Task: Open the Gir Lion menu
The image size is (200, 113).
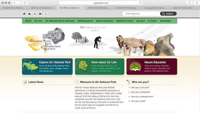Action: 38,21
